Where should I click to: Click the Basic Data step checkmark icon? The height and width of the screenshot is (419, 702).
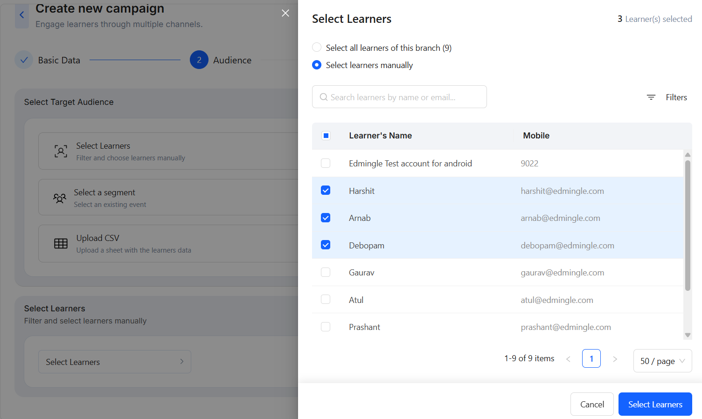click(24, 60)
